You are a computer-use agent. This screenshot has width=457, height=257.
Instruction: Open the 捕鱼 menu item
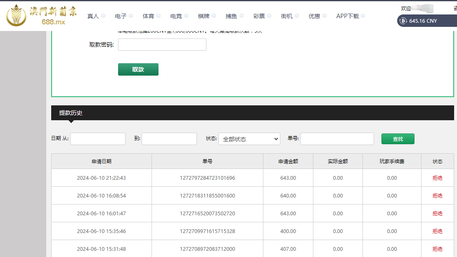click(231, 16)
